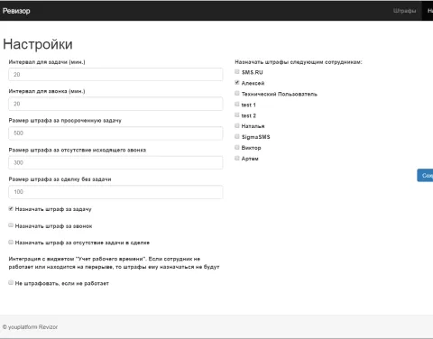Edit the fine amount for overdue task
Image resolution: width=433 pixels, height=339 pixels.
(115, 133)
